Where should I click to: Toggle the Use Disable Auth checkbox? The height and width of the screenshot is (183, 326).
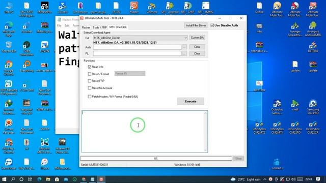212,25
